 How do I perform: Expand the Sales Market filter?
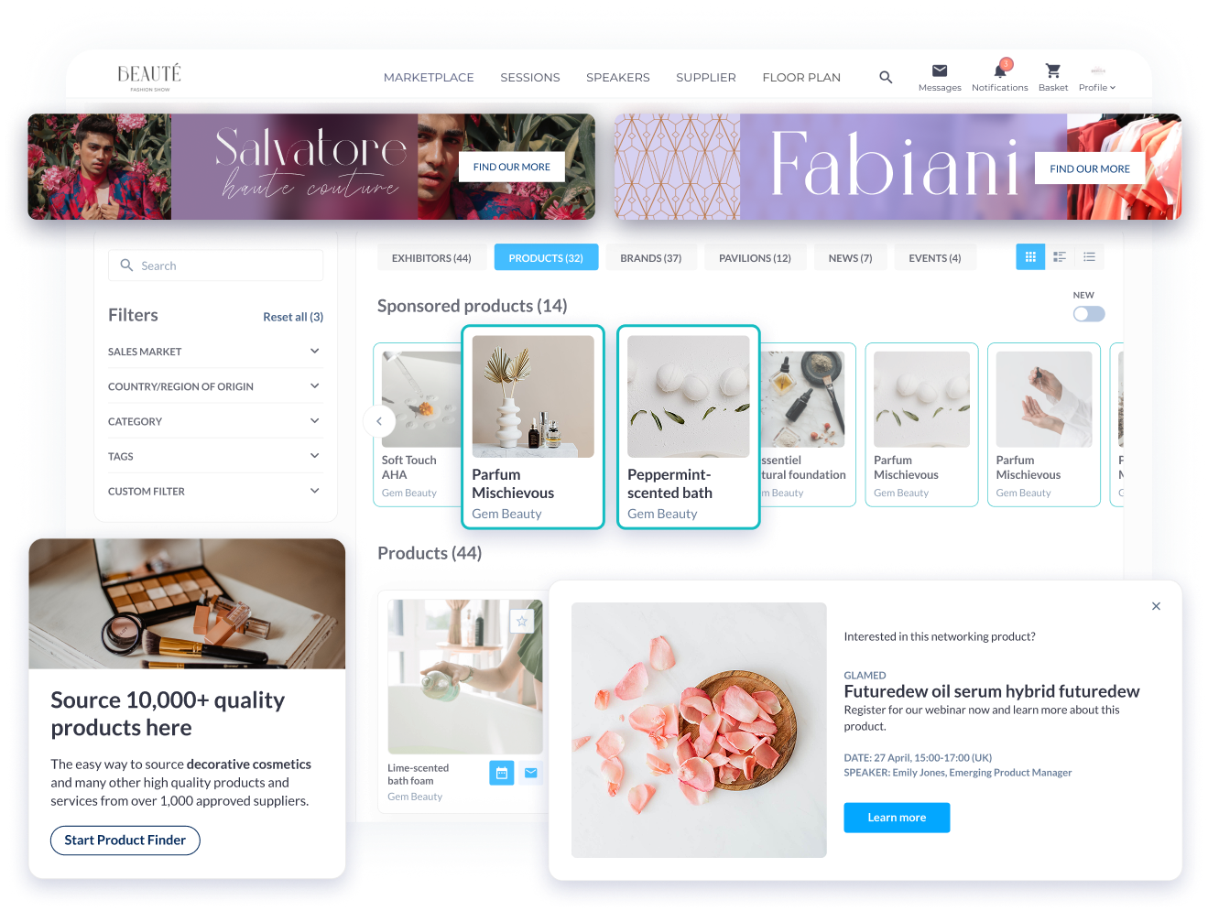pyautogui.click(x=314, y=352)
